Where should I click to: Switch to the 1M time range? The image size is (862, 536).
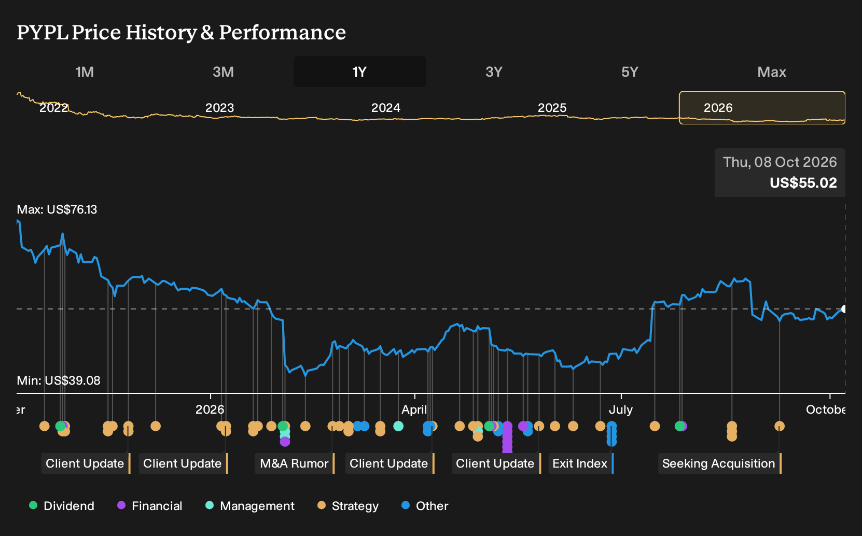(x=85, y=72)
